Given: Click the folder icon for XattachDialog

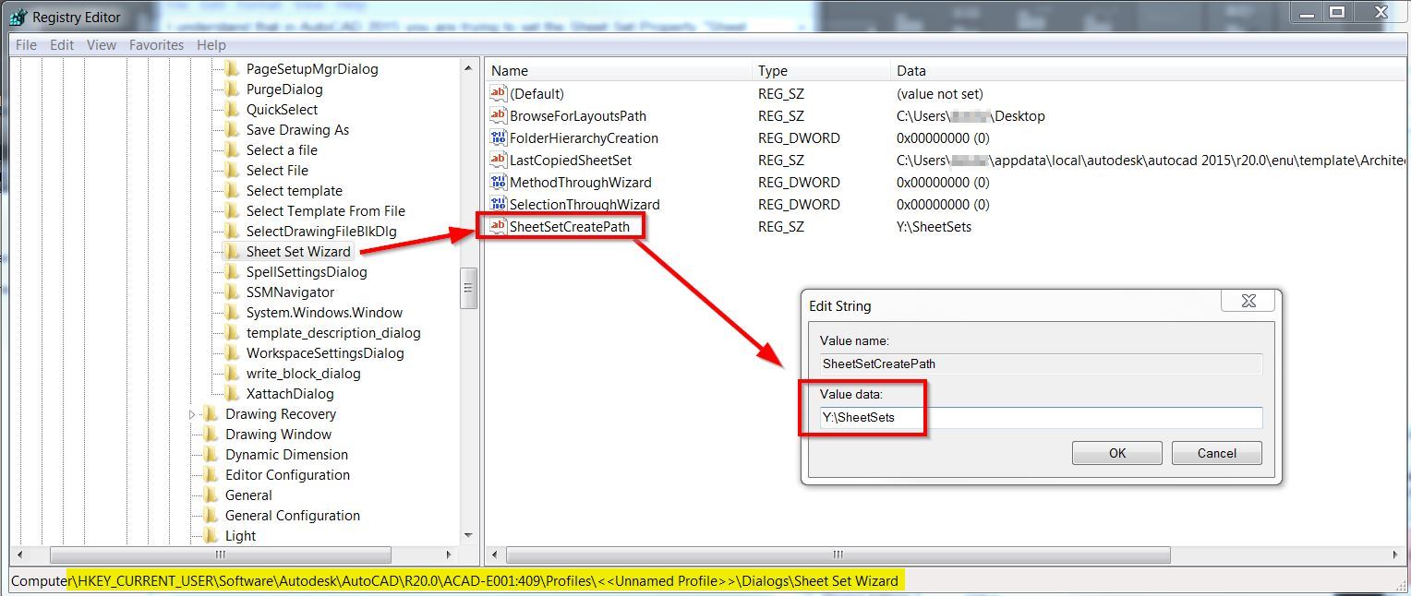Looking at the screenshot, I should [x=233, y=393].
